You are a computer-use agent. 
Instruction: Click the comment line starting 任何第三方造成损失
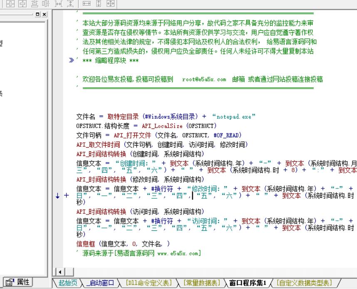(195, 51)
